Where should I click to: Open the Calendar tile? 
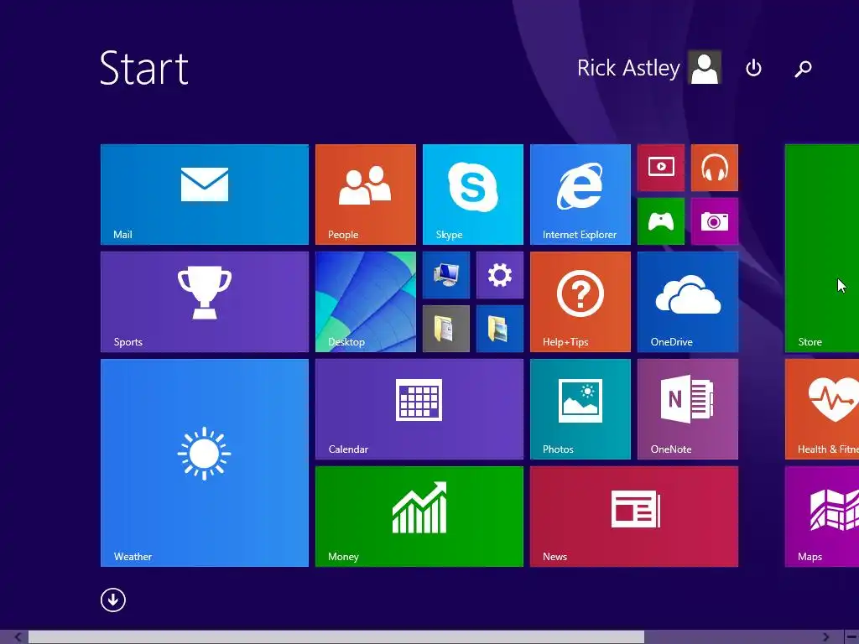pos(419,409)
